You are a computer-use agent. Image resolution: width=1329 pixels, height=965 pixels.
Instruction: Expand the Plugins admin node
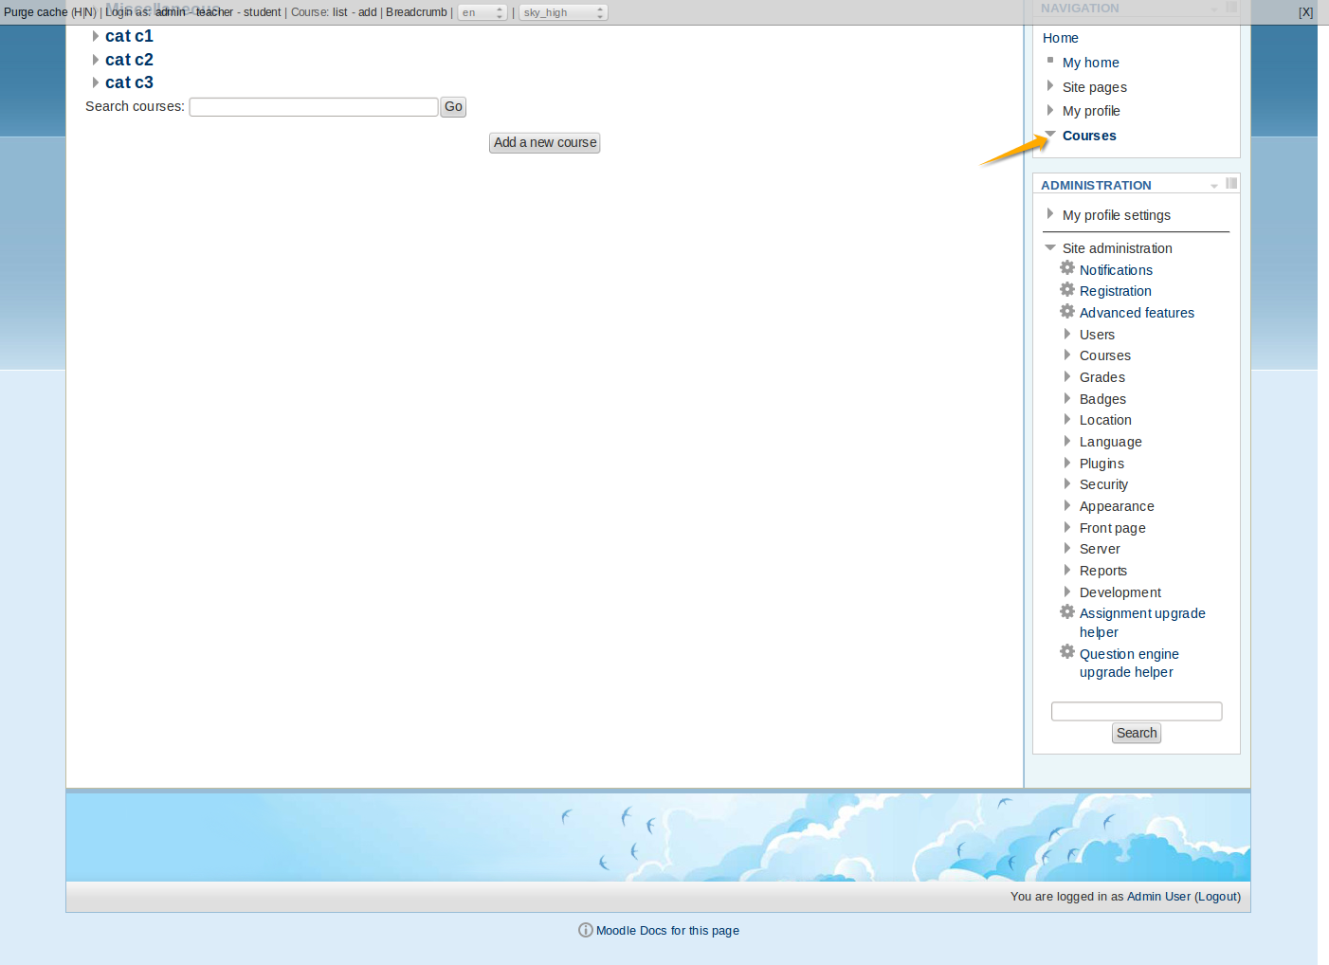[x=1067, y=463]
